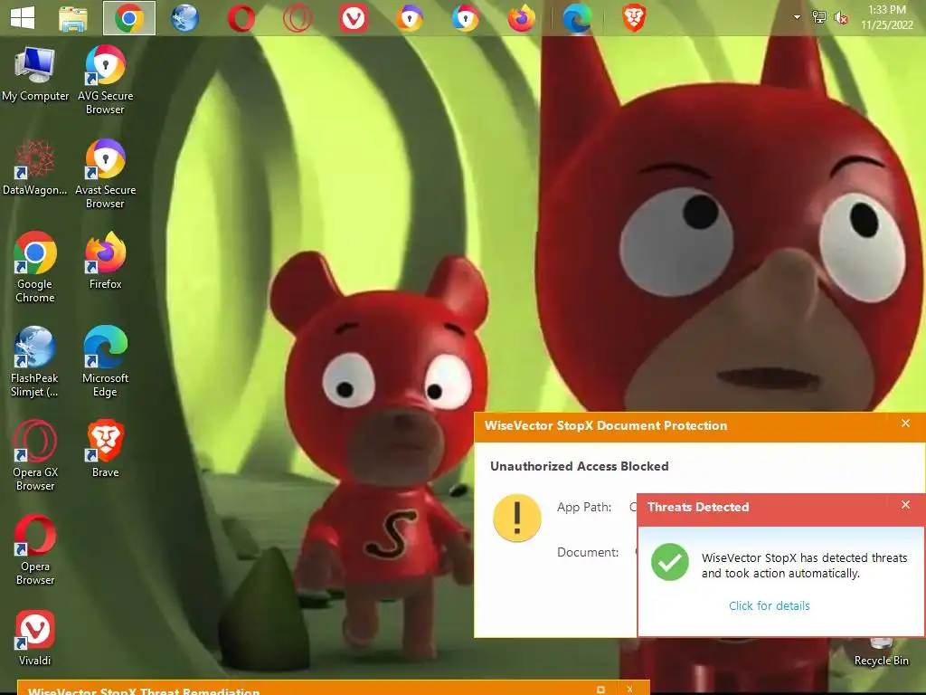Click the 'Document:' label

pyautogui.click(x=588, y=553)
